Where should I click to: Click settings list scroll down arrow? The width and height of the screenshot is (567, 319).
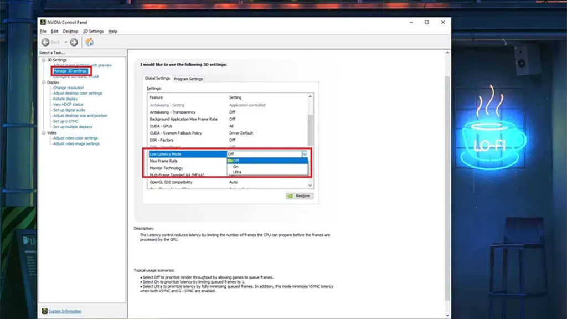[310, 186]
